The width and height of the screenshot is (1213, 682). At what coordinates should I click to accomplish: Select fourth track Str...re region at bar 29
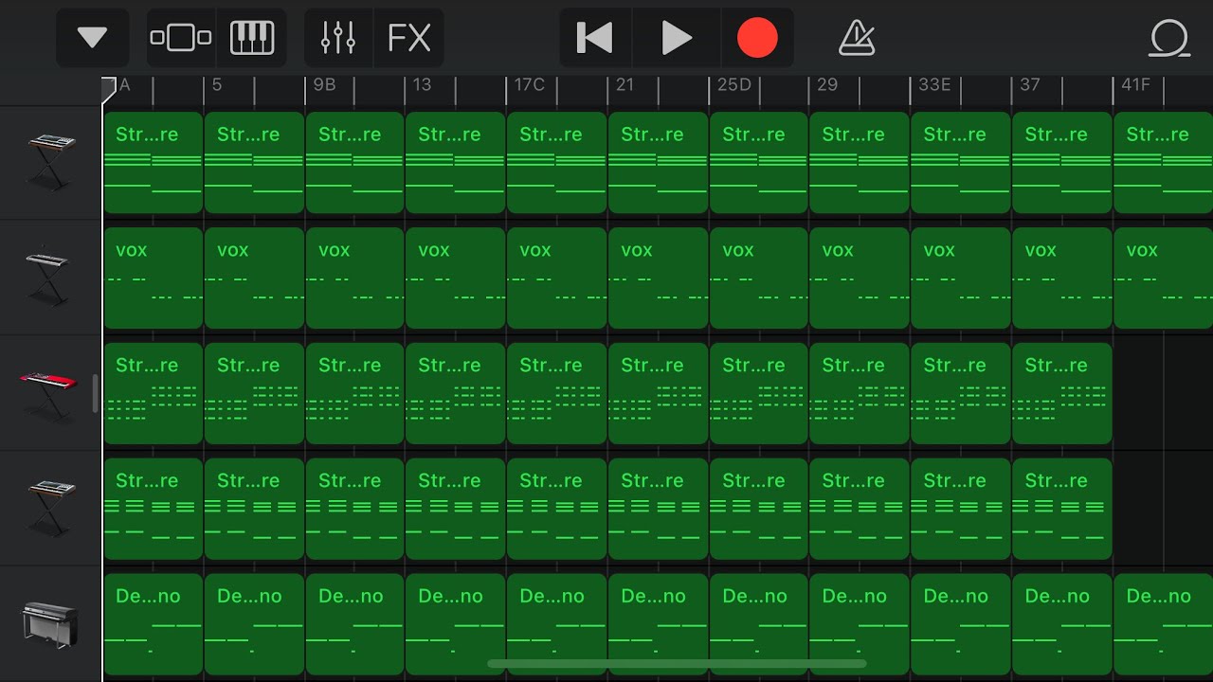point(859,510)
